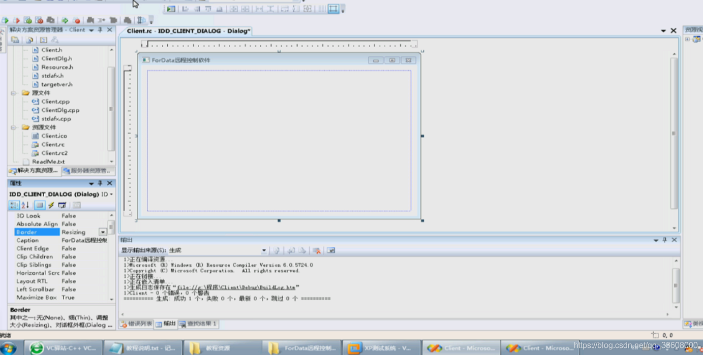Select Client.cpp in solution tree
The width and height of the screenshot is (703, 355).
[55, 101]
